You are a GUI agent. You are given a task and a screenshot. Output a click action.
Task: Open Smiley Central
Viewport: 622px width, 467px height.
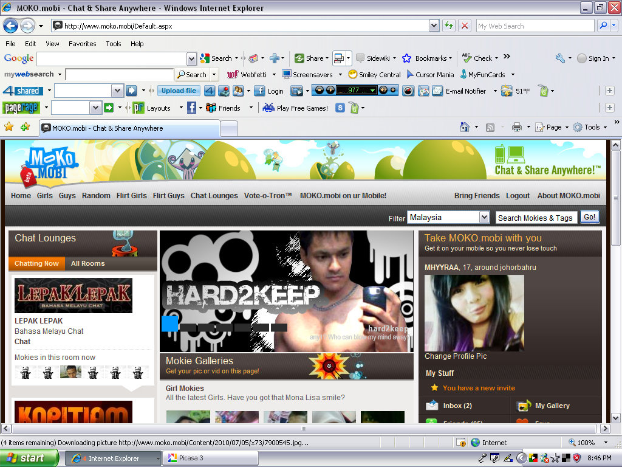[374, 75]
